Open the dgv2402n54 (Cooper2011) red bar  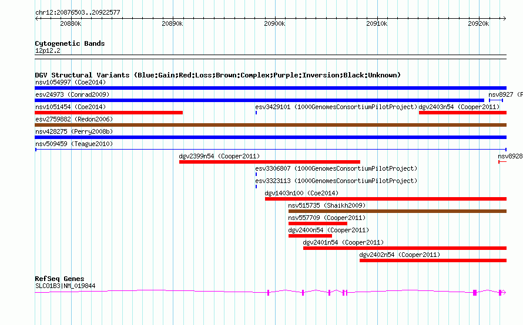point(433,260)
